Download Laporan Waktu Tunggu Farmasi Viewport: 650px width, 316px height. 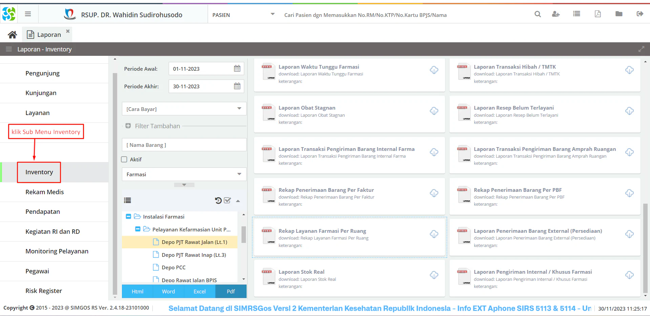434,70
